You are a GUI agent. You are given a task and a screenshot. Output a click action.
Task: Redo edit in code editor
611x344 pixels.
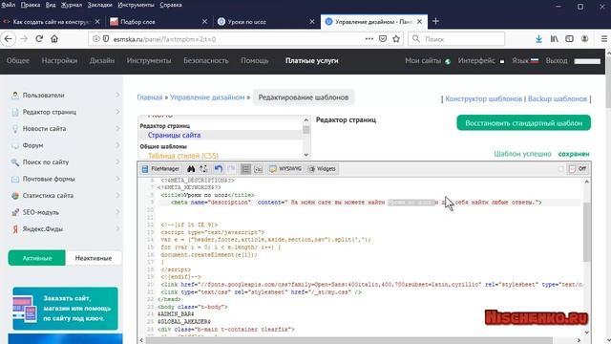pos(231,169)
